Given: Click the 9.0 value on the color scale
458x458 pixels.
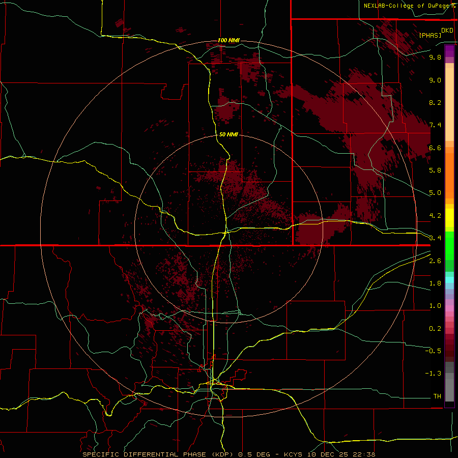Looking at the screenshot, I should pos(435,80).
